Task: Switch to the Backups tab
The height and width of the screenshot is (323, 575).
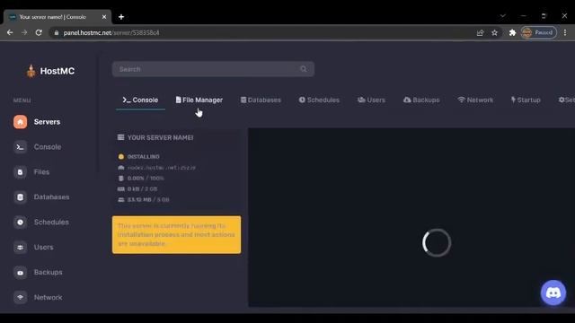Action: click(421, 100)
